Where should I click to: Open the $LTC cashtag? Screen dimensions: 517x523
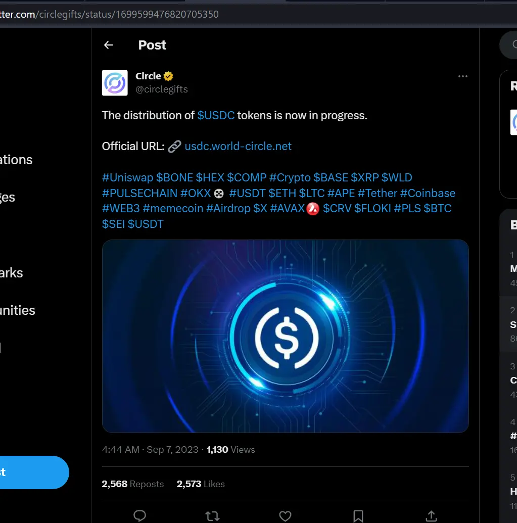click(x=311, y=193)
